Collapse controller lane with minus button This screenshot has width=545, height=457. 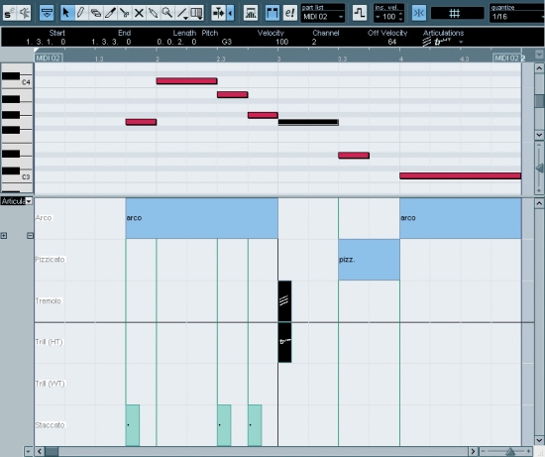[31, 236]
